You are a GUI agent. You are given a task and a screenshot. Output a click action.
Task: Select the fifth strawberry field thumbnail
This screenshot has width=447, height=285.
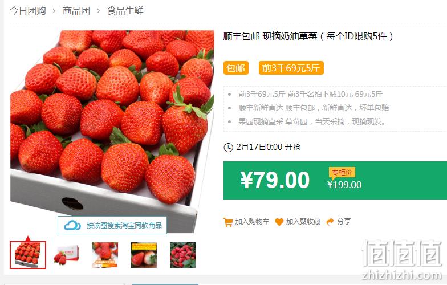point(182,255)
